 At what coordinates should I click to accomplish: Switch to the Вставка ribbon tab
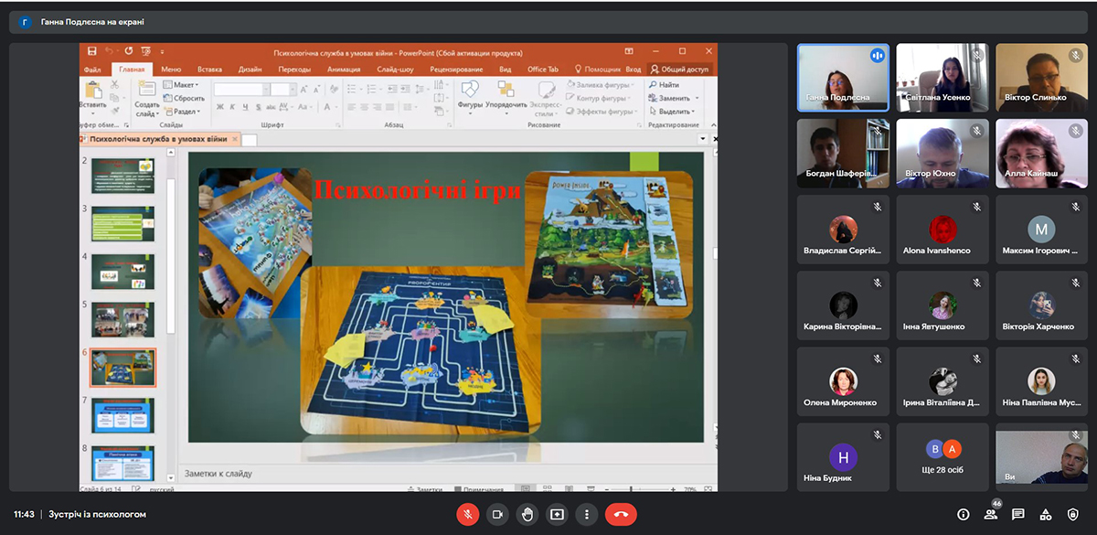pos(209,70)
